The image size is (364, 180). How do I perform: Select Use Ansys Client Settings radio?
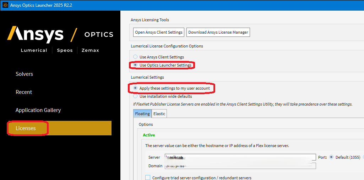pos(135,57)
